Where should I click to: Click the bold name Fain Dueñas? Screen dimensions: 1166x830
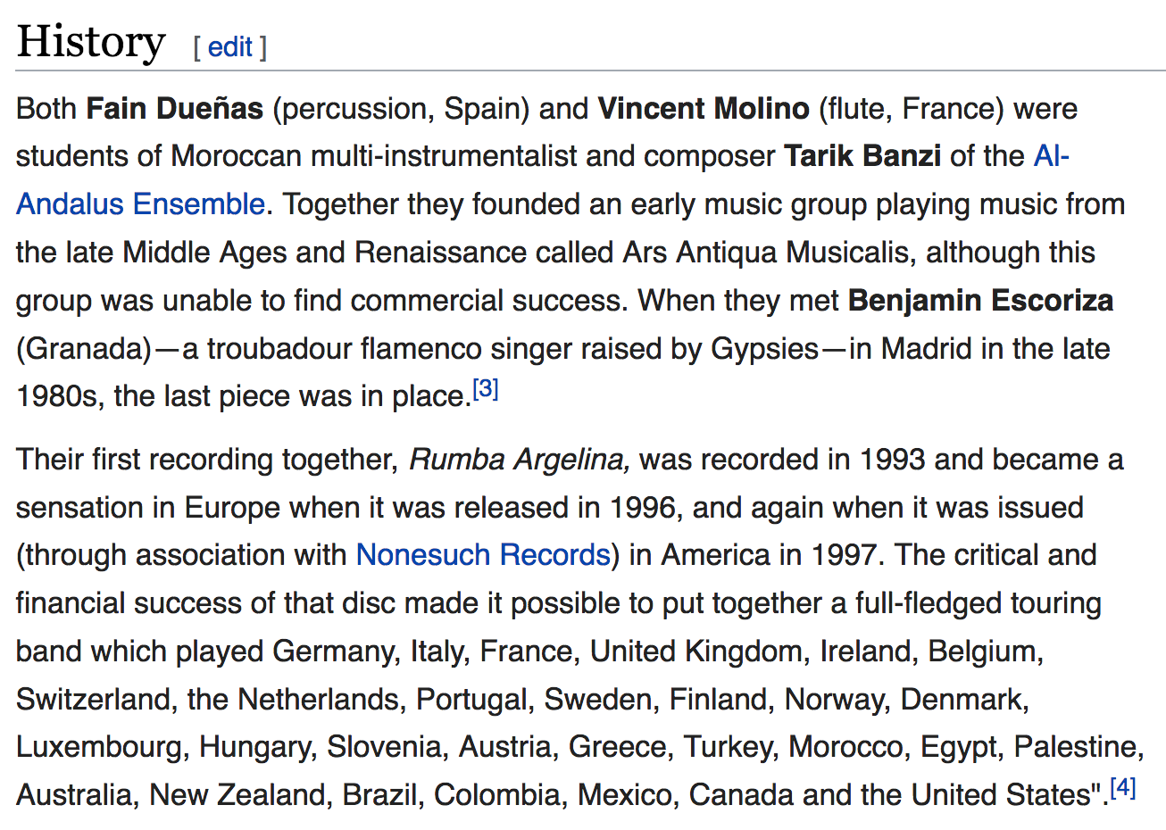point(175,109)
